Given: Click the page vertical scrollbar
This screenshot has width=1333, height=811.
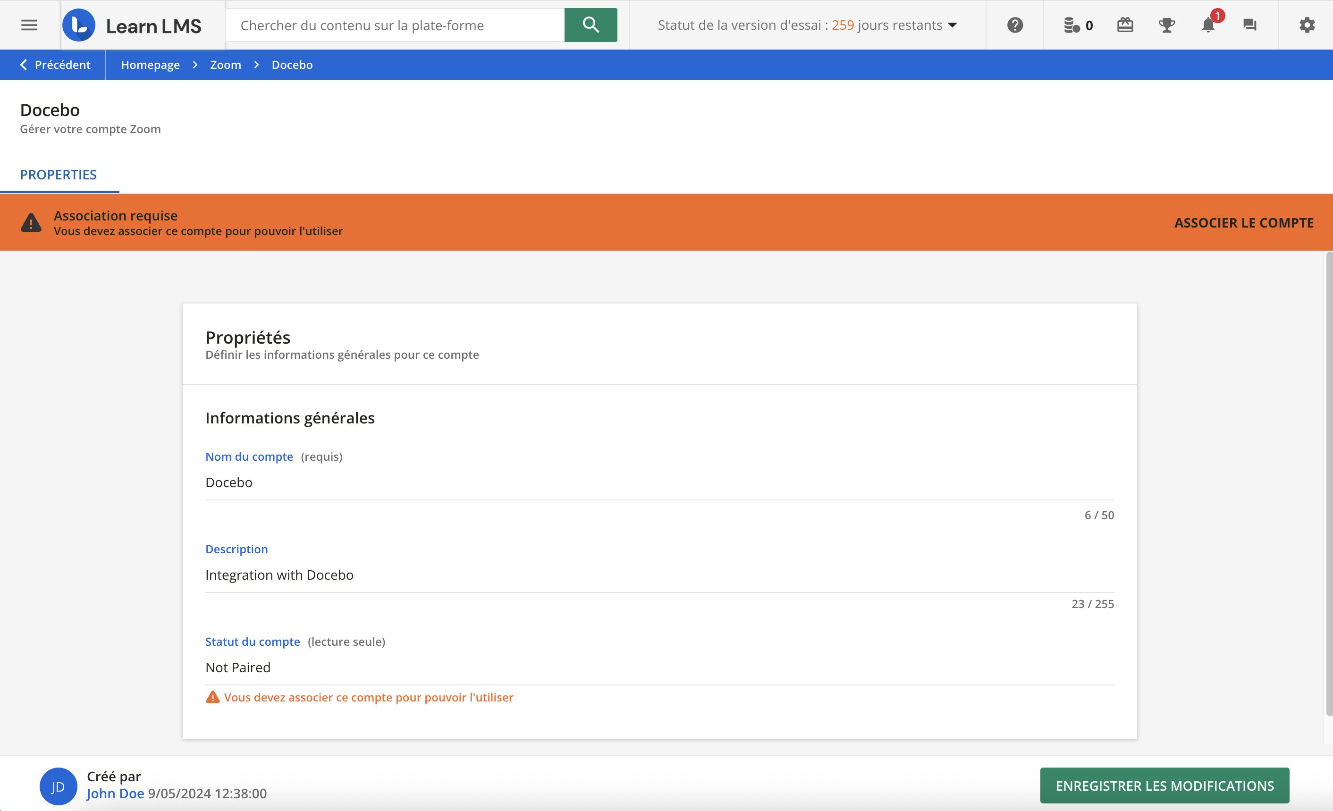Looking at the screenshot, I should tap(1328, 483).
